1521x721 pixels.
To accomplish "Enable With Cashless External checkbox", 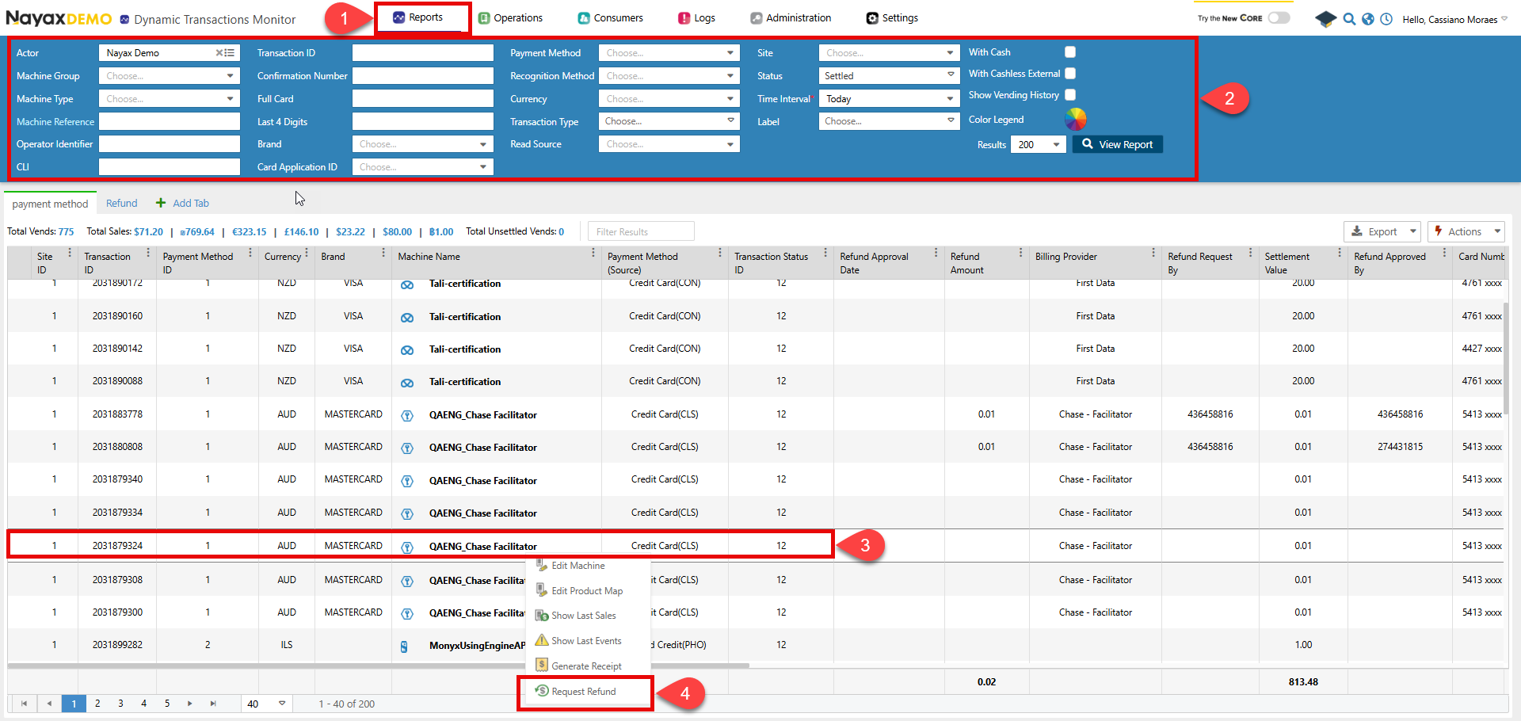I will 1070,74.
